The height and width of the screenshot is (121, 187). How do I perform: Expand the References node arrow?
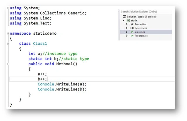(127, 28)
